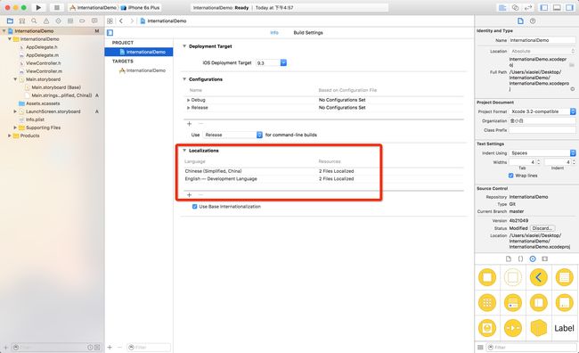Go back in editor history
Screen dimensions: 579x353
[x=121, y=21]
